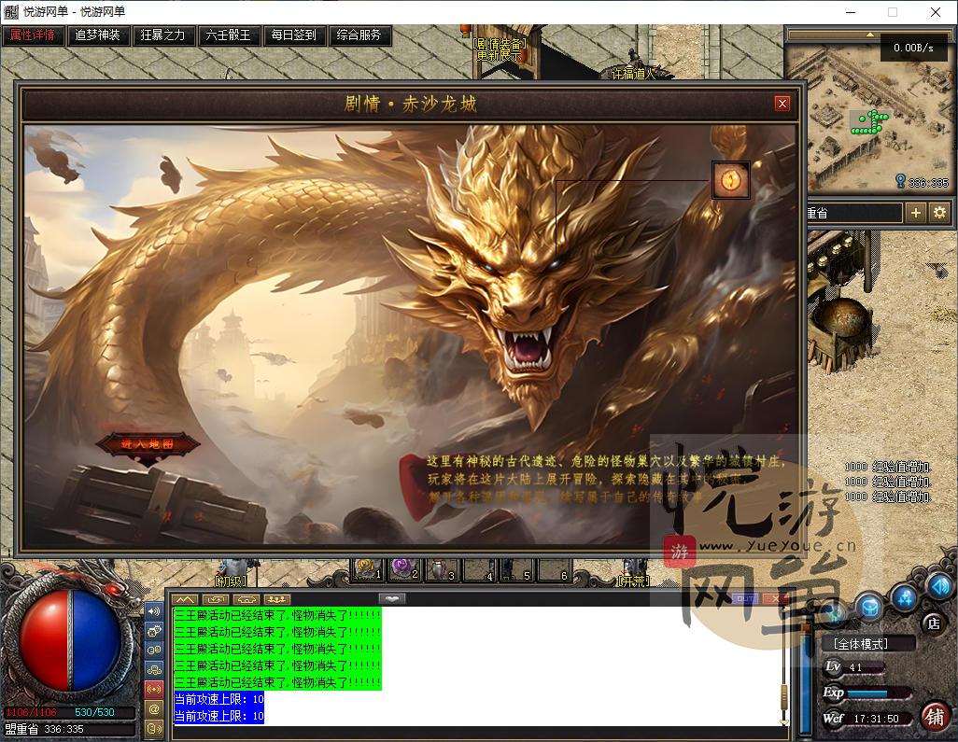Click the minimap location pin icon
The width and height of the screenshot is (958, 742).
[900, 181]
